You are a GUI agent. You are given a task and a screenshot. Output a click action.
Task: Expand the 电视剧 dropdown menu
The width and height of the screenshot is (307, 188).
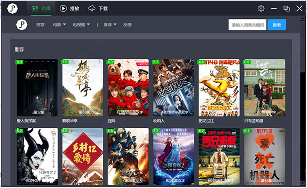[81, 25]
